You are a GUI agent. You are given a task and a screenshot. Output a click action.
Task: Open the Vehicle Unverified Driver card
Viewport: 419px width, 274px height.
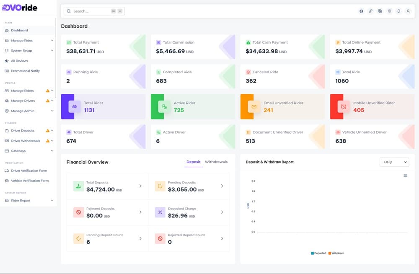tap(372, 137)
